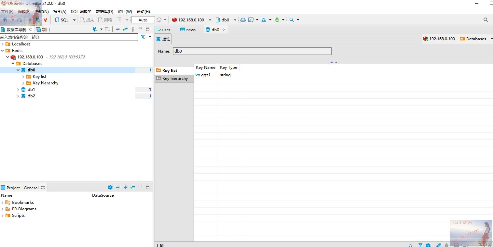The height and width of the screenshot is (247, 493).
Task: Close the db0 editor tab
Action: coord(224,29)
